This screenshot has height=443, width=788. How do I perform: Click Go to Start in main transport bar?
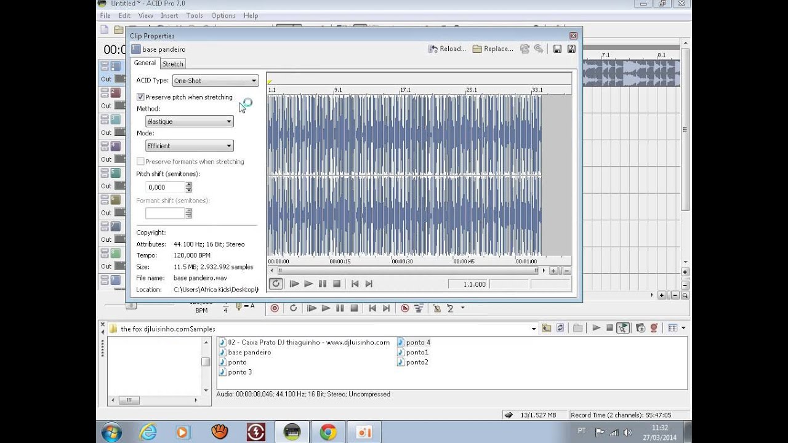372,308
